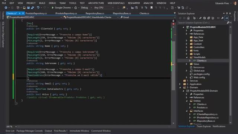Screen dimensions: 238x134
Task: Expand the 2 - Application solution folder
Action: pos(180,84)
